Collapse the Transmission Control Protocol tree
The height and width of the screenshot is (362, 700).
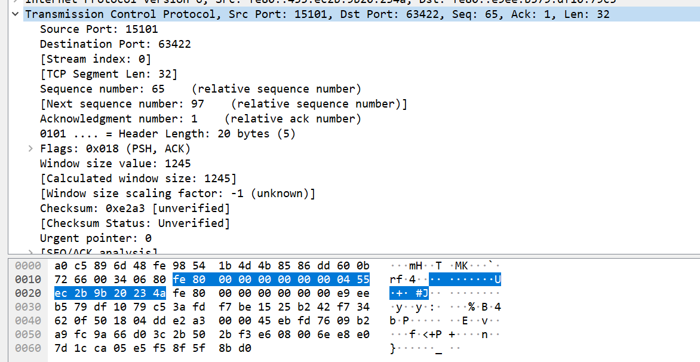15,14
